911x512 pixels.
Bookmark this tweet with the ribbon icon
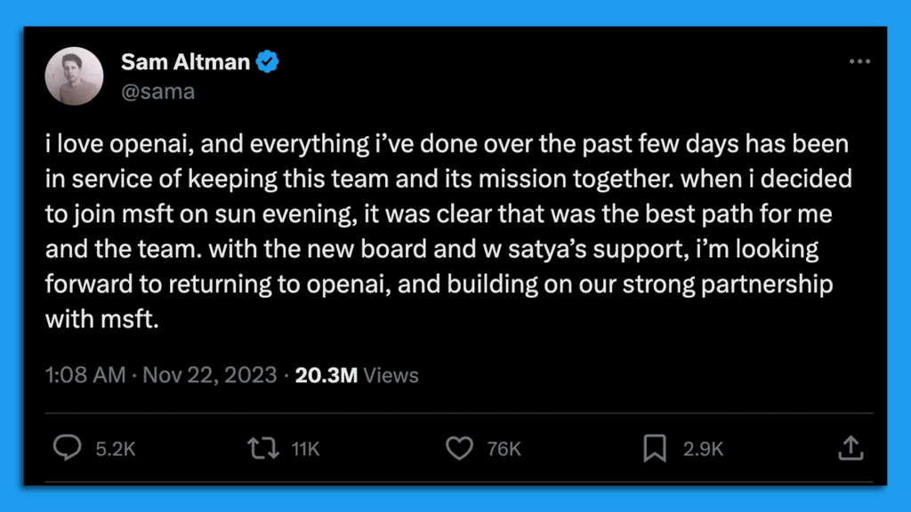[x=657, y=449]
